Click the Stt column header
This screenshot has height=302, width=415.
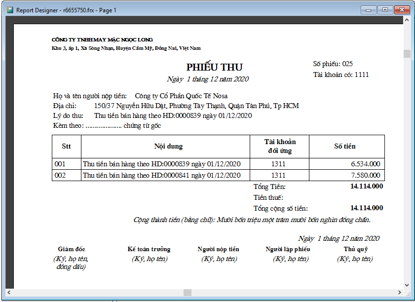click(x=67, y=147)
